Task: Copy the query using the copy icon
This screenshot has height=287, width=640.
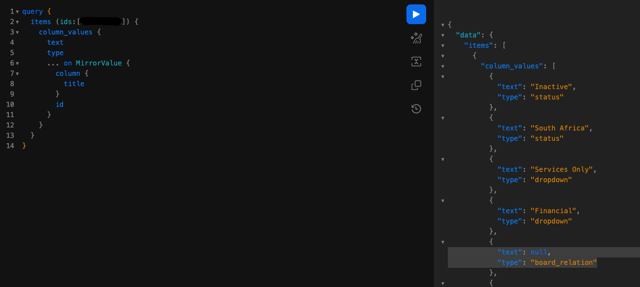Action: pos(416,85)
